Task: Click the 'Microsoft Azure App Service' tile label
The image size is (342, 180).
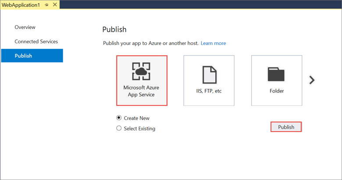Action: [142, 91]
